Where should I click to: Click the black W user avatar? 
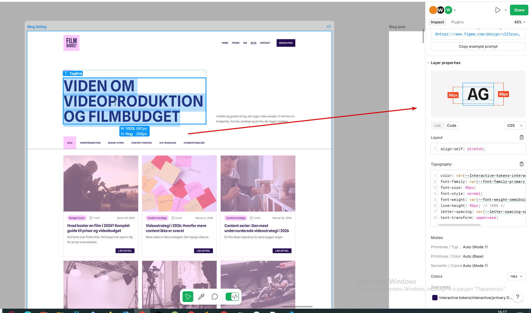coord(441,10)
